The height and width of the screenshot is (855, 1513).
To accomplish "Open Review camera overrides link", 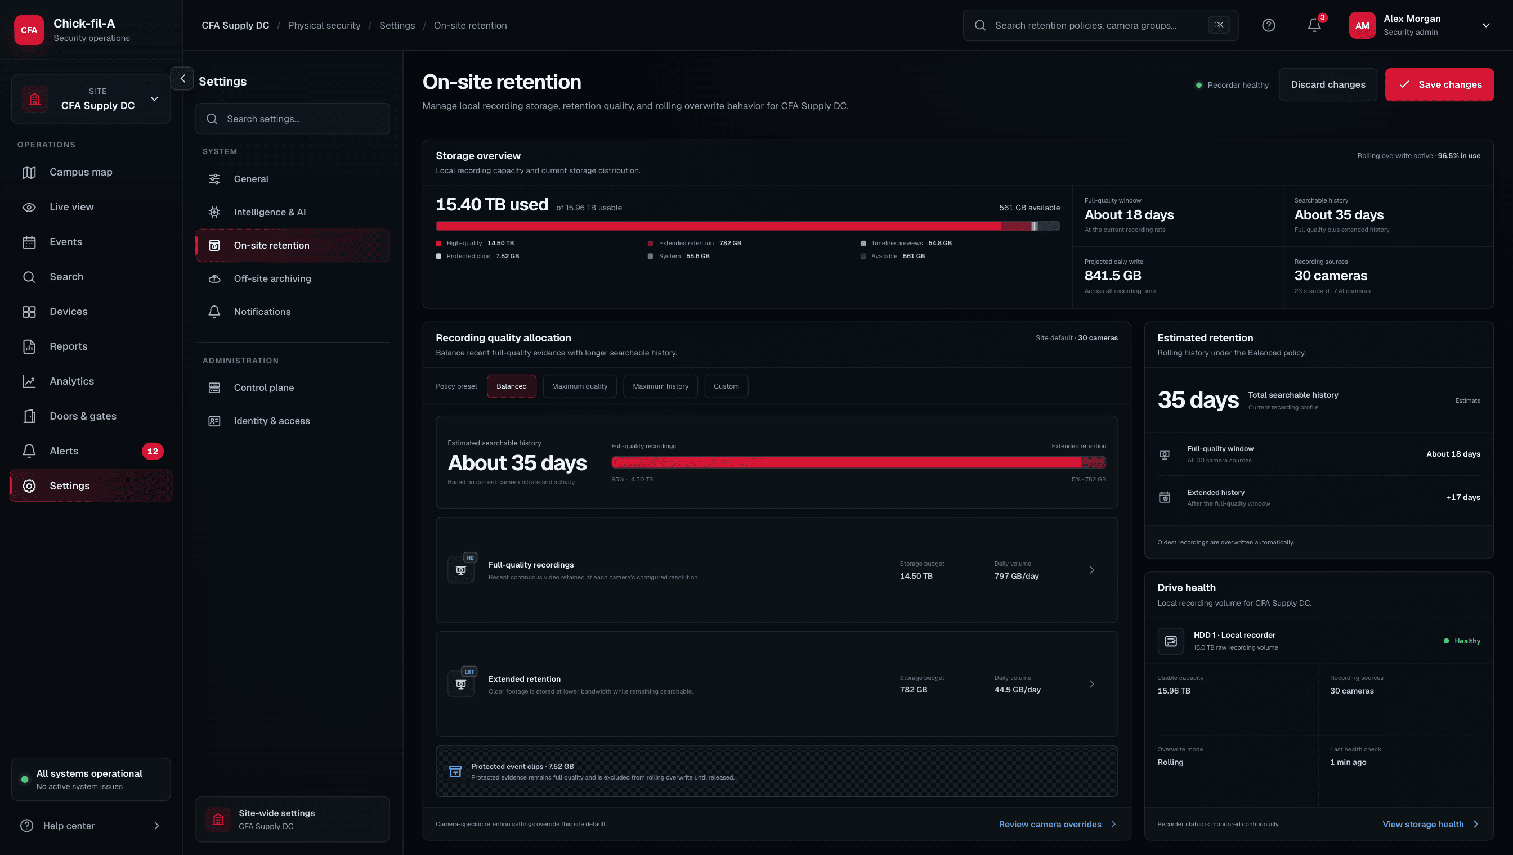I will click(x=1057, y=825).
